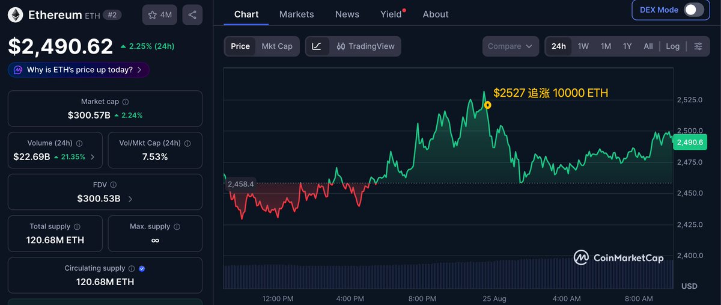Screen dimensions: 721x305
Task: Open the Markets tab
Action: click(297, 14)
